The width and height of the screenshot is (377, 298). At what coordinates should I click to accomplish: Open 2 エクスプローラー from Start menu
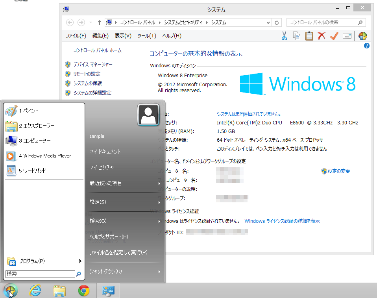click(44, 126)
